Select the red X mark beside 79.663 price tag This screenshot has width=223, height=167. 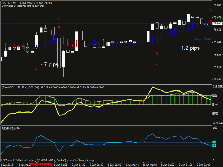[211, 21]
